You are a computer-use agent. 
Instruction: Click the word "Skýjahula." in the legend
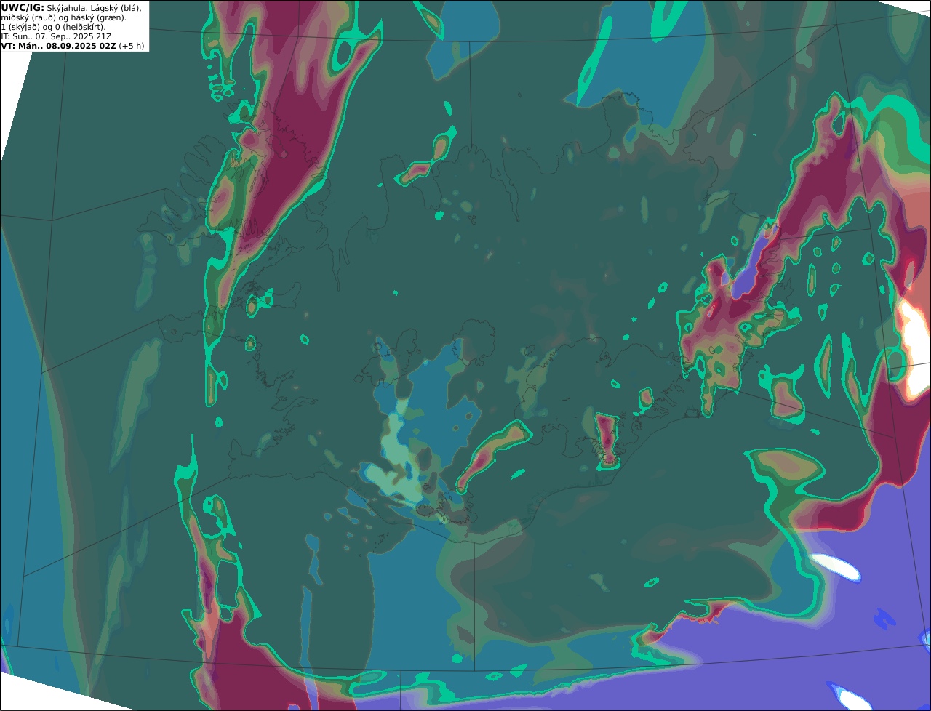pyautogui.click(x=68, y=8)
